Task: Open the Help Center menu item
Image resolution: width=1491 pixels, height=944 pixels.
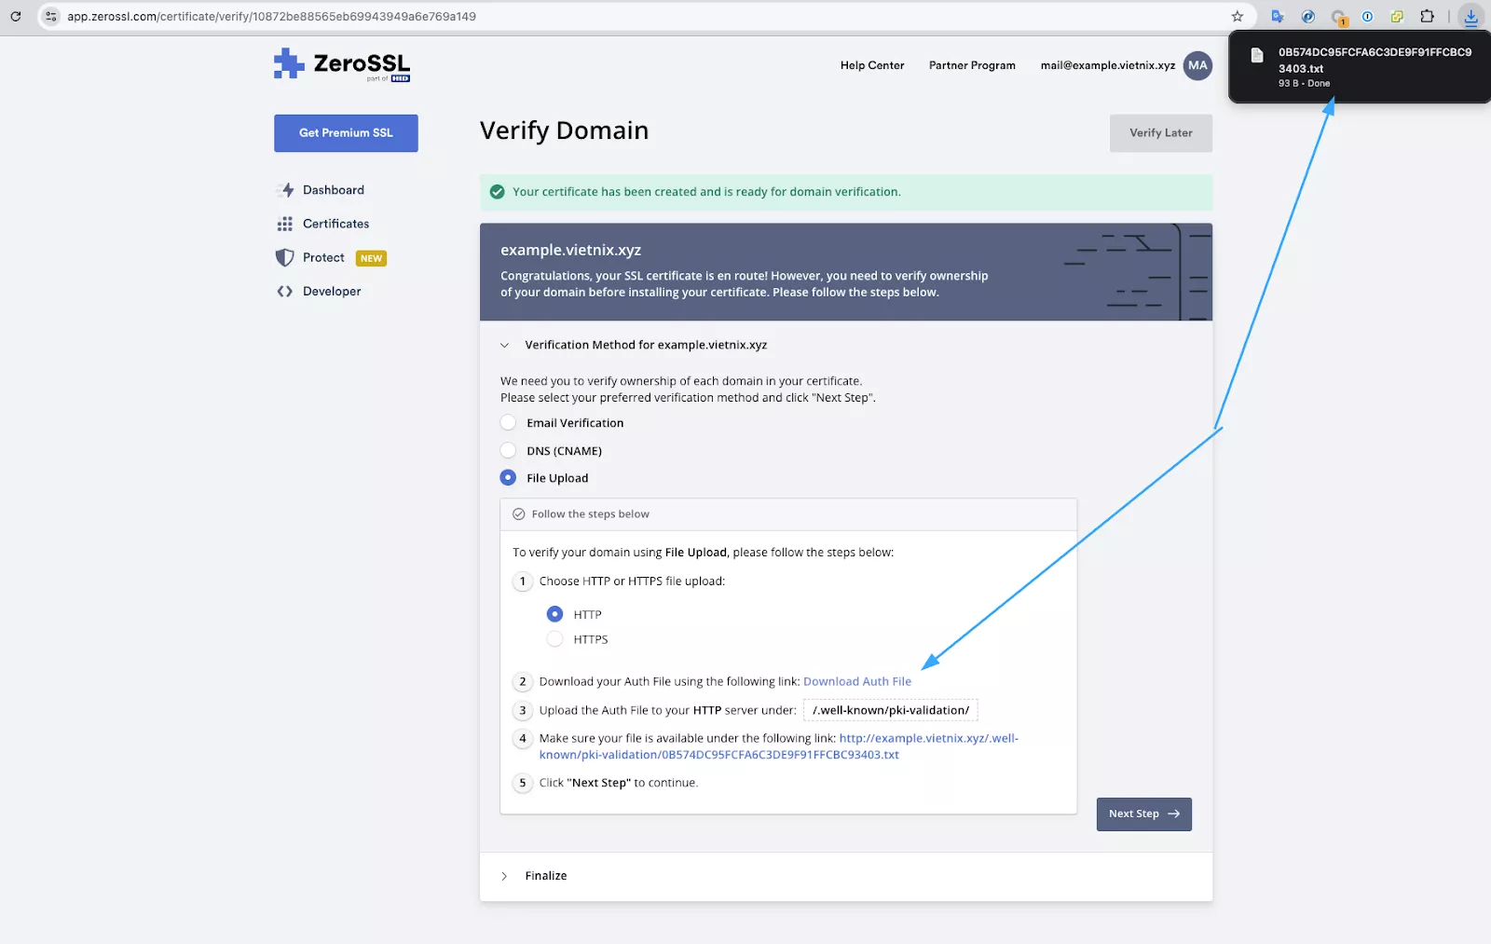Action: coord(871,65)
